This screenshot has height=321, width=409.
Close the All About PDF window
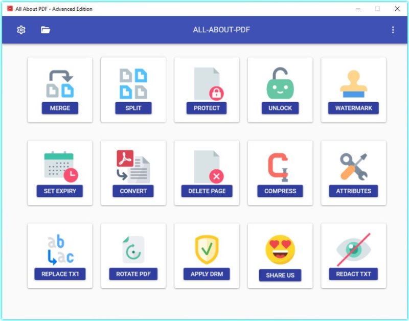397,9
